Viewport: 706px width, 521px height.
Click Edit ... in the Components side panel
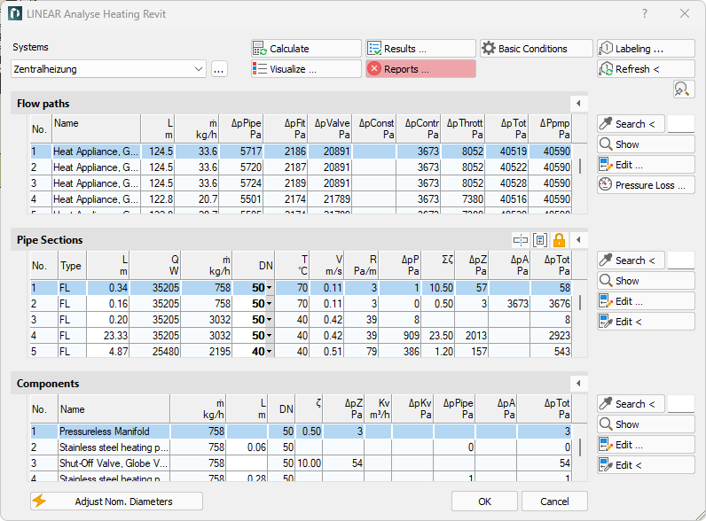[x=646, y=445]
